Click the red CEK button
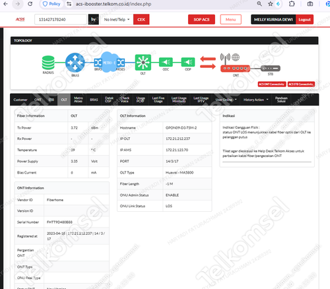The image size is (330, 289). 141,19
